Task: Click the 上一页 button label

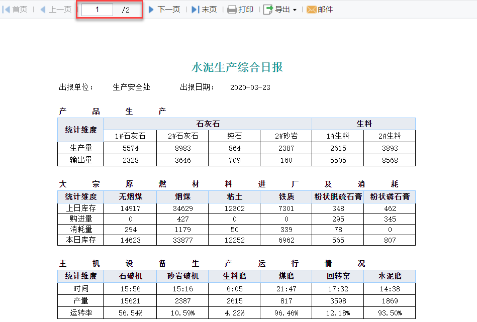Action: coord(60,10)
